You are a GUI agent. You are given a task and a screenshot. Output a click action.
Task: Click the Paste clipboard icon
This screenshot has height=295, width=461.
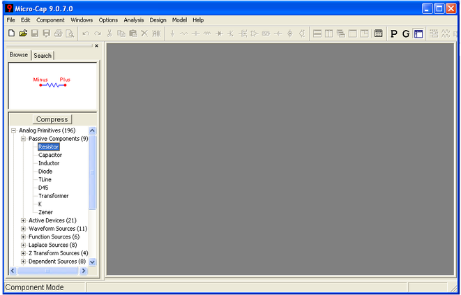click(133, 33)
